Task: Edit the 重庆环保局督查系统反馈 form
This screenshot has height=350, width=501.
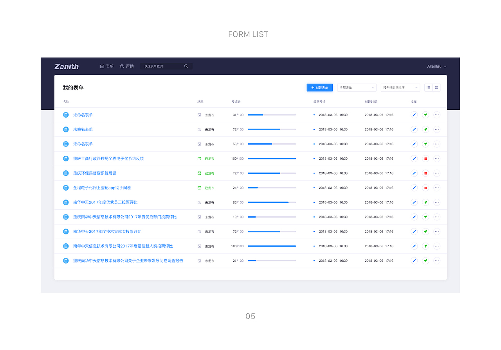Action: point(414,173)
